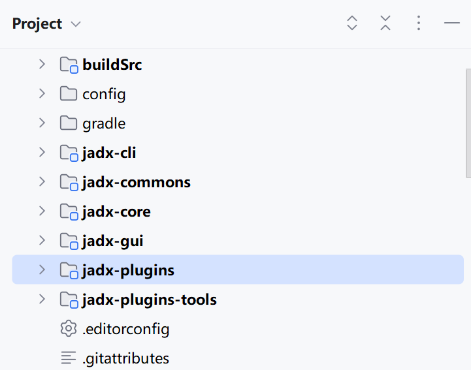This screenshot has width=471, height=370.
Task: Click the jadx-cli module folder icon
Action: [x=69, y=153]
